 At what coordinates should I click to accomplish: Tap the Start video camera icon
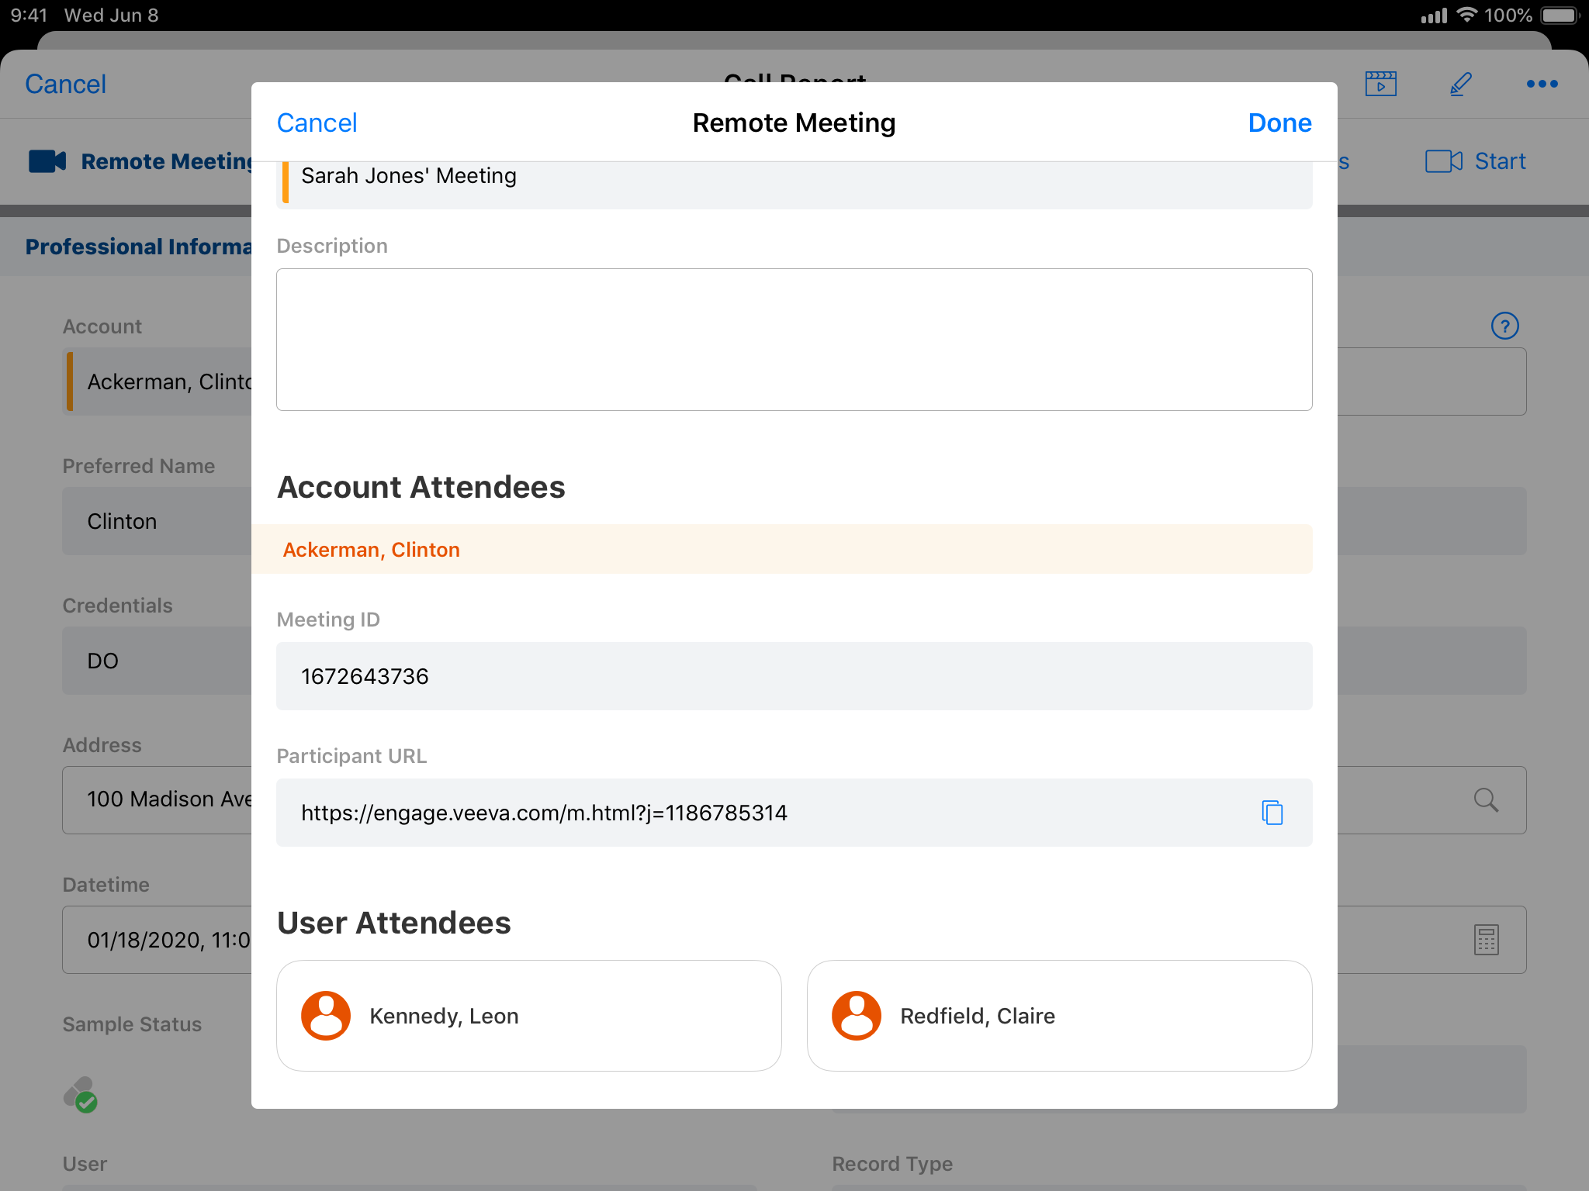click(1443, 161)
